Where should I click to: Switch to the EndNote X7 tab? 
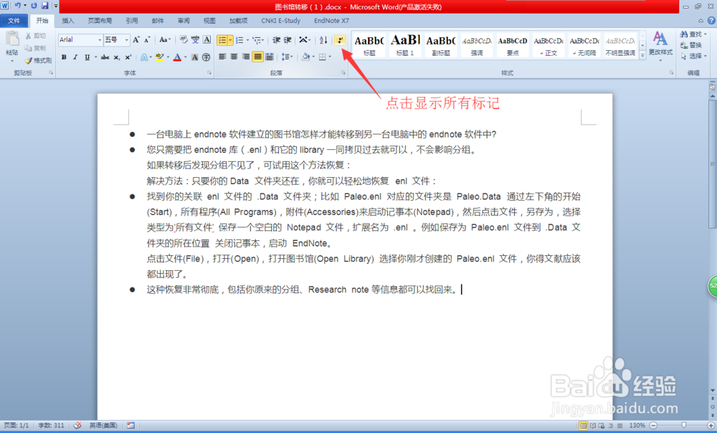click(331, 21)
